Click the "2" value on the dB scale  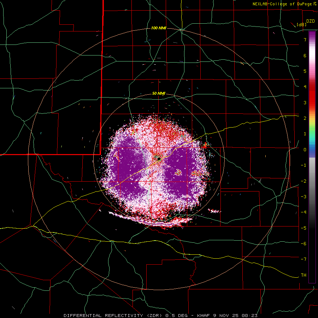(305, 118)
